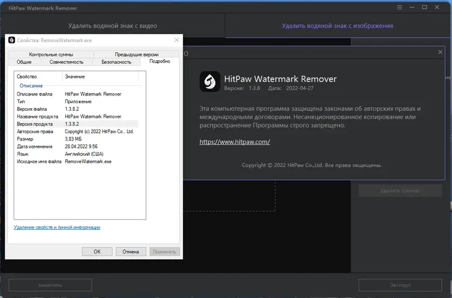Click date '2022-04-27' in About dialog
Image resolution: width=452 pixels, height=298 pixels.
coord(300,88)
